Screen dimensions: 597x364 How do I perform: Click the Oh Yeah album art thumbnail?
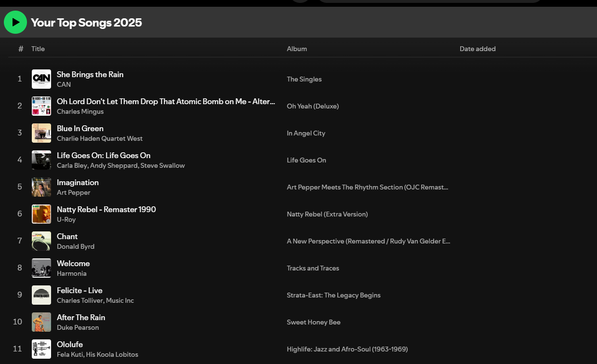coord(41,106)
